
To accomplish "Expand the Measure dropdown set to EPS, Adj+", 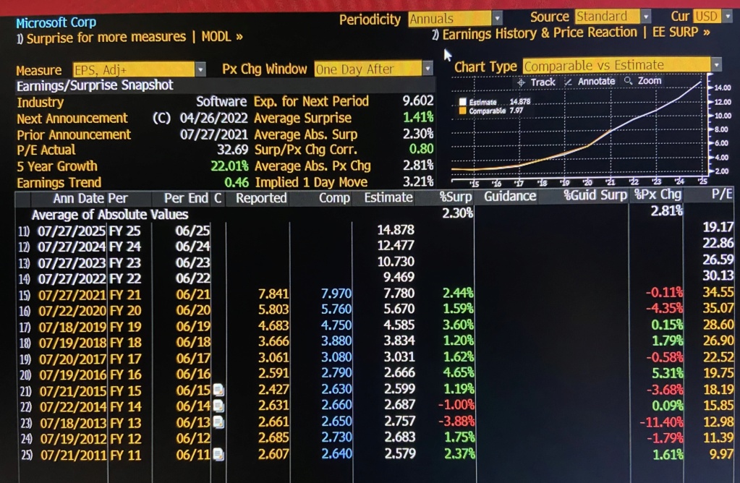I will 139,70.
